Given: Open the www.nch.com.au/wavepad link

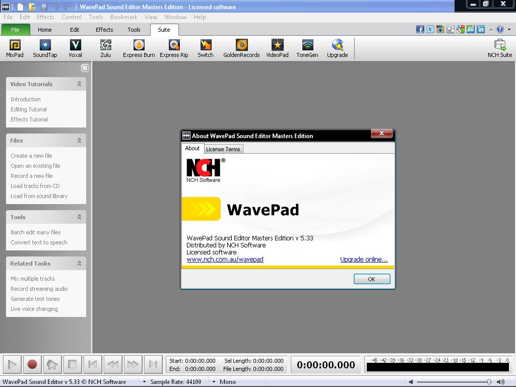Looking at the screenshot, I should tap(225, 260).
